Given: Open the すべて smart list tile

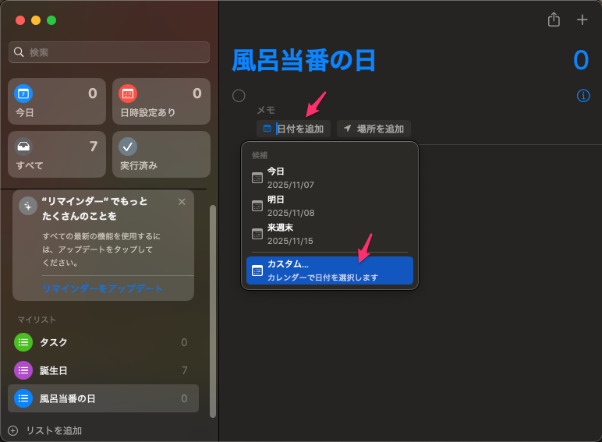Looking at the screenshot, I should (57, 154).
